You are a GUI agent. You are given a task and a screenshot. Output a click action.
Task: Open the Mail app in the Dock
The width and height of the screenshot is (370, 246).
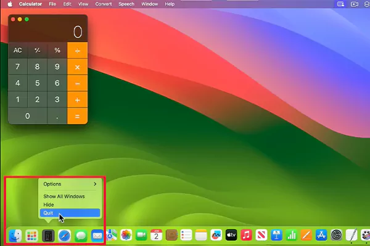coord(97,236)
